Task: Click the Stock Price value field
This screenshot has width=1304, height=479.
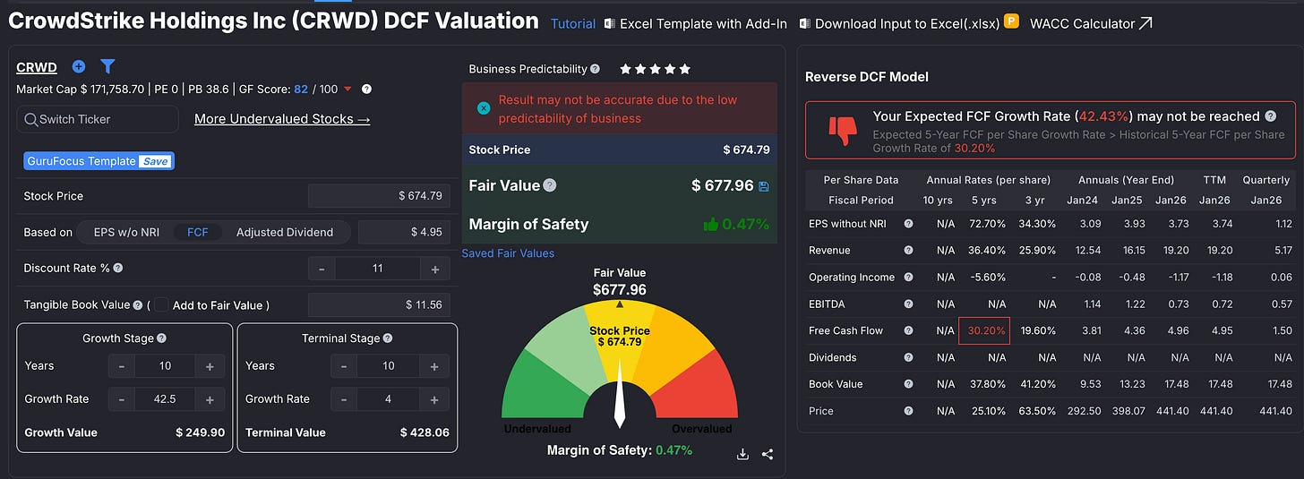Action: tap(380, 195)
